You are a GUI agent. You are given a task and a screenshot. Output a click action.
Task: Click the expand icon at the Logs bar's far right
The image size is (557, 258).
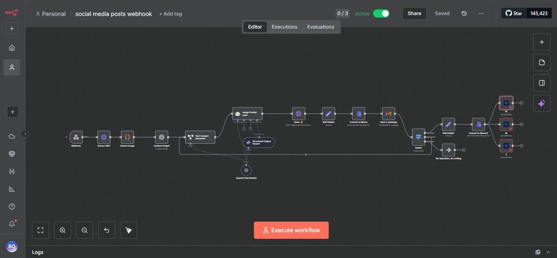(548, 252)
